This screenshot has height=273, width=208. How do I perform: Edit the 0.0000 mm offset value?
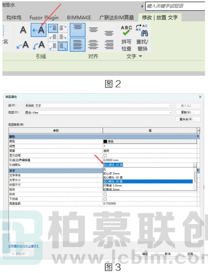coord(150,160)
